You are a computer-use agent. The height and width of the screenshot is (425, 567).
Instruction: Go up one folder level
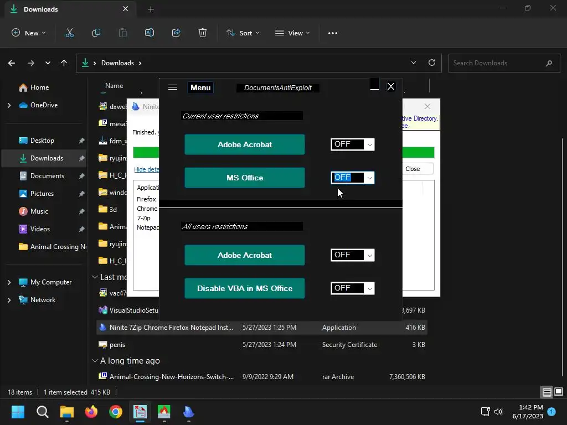64,63
